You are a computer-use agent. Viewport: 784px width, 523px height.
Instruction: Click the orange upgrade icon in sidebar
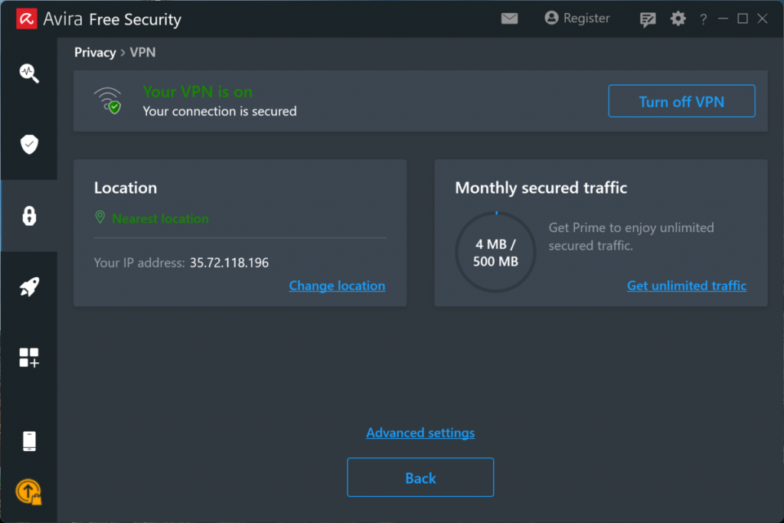28,492
